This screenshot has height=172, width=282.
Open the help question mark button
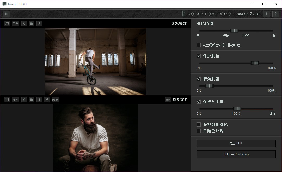pos(275,14)
